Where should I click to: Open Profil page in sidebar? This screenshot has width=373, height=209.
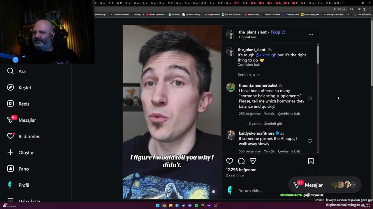[x=18, y=185]
